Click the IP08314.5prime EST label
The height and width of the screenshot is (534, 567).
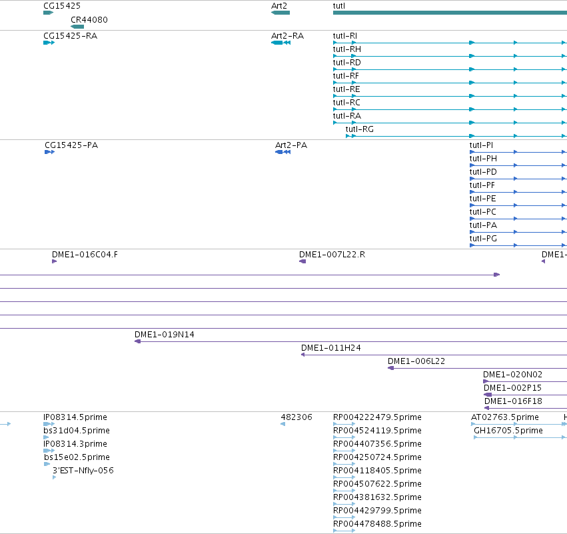click(x=75, y=417)
